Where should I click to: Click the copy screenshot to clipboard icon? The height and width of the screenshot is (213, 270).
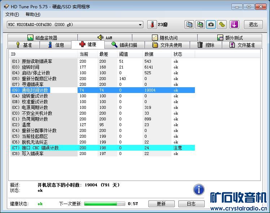coord(200,25)
